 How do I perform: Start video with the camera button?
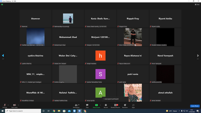(14, 106)
